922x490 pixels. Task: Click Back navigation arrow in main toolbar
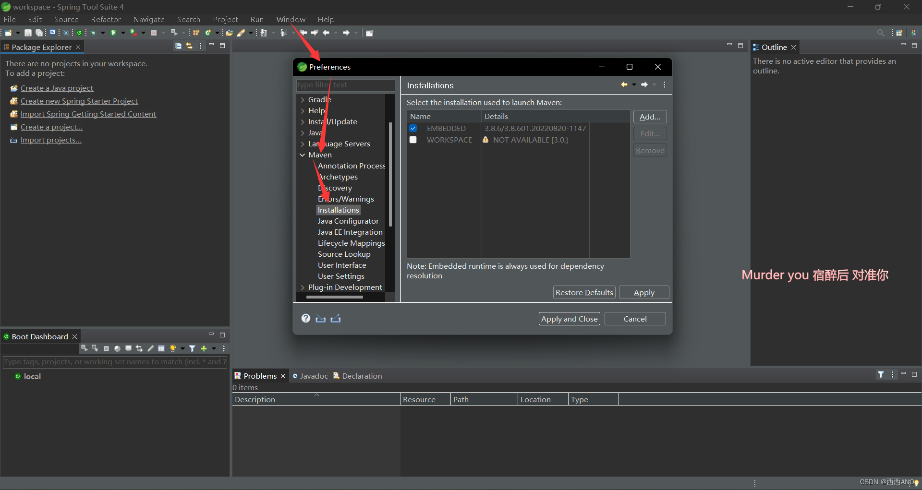pyautogui.click(x=326, y=33)
